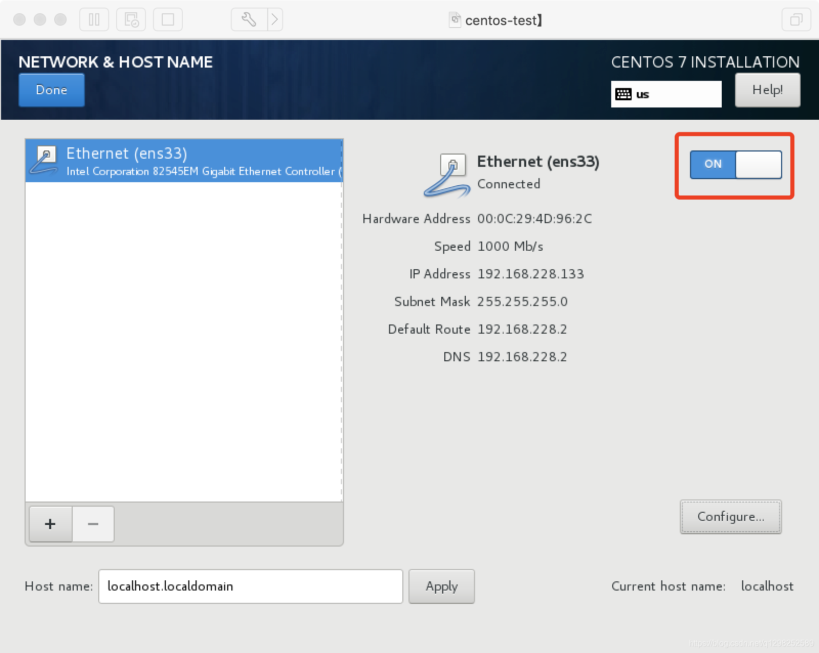The image size is (819, 653).
Task: Add a new network device with plus
Action: pyautogui.click(x=50, y=524)
